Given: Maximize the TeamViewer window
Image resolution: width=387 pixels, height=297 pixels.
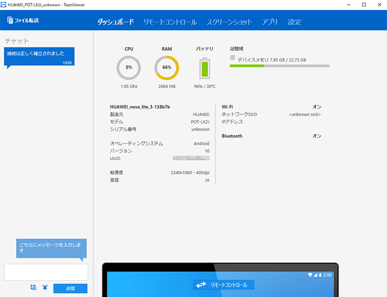Looking at the screenshot, I should 364,5.
